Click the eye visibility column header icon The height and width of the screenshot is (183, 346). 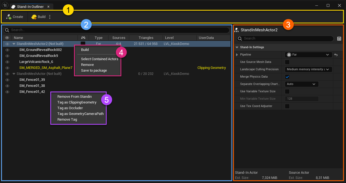click(x=7, y=38)
